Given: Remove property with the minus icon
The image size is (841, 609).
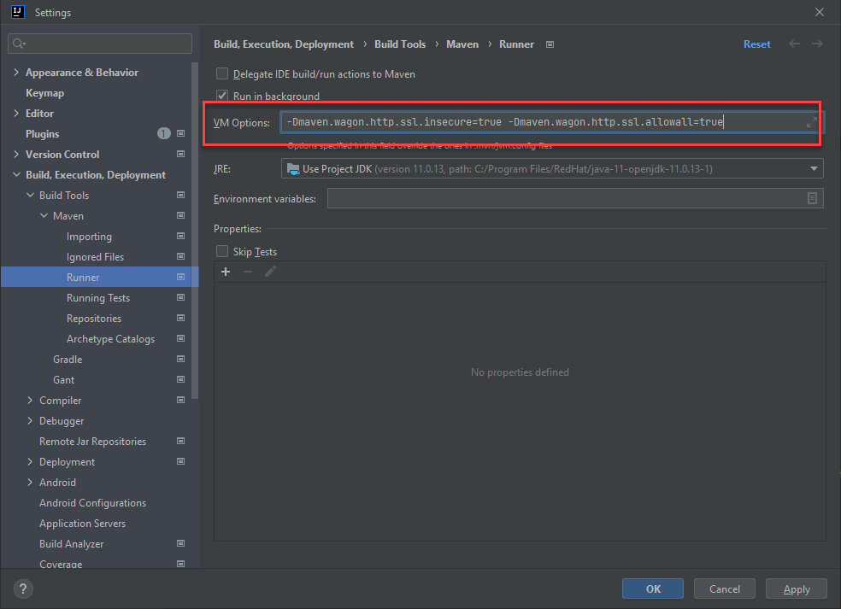Looking at the screenshot, I should tap(248, 272).
